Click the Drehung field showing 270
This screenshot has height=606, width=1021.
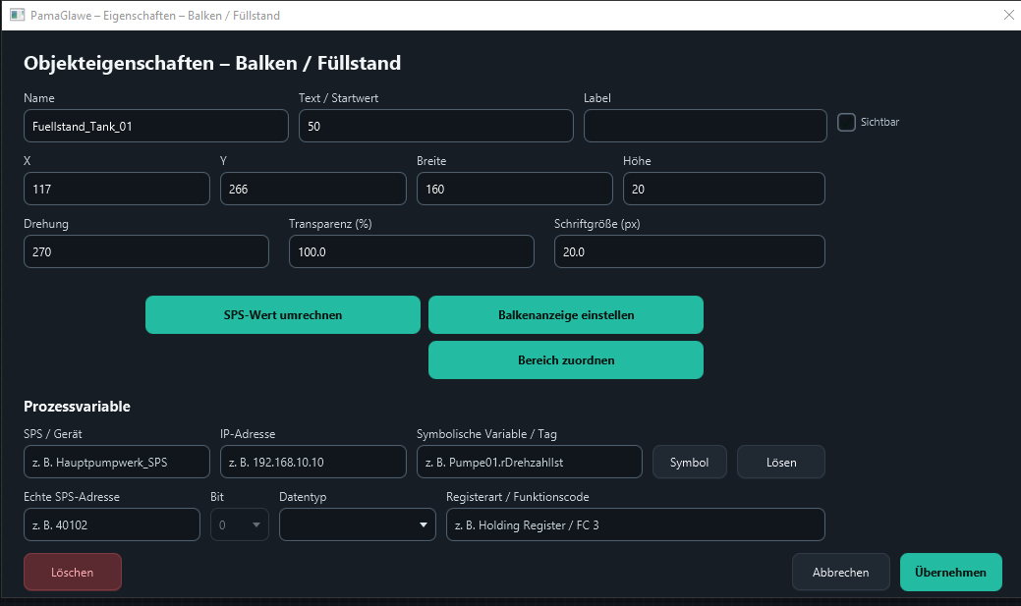tap(146, 251)
